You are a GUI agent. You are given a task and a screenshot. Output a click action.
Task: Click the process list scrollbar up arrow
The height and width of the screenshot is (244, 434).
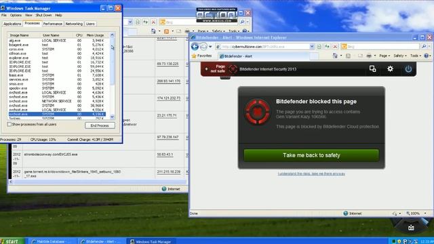coord(112,35)
